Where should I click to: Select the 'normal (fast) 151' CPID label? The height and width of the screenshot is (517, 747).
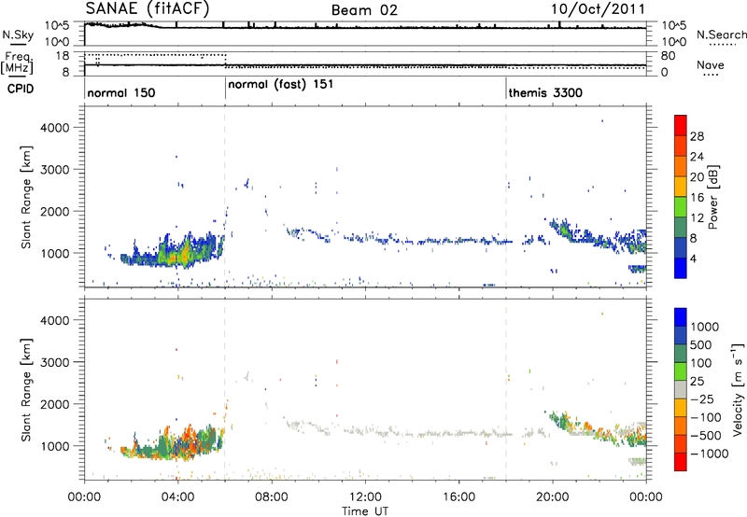click(281, 84)
